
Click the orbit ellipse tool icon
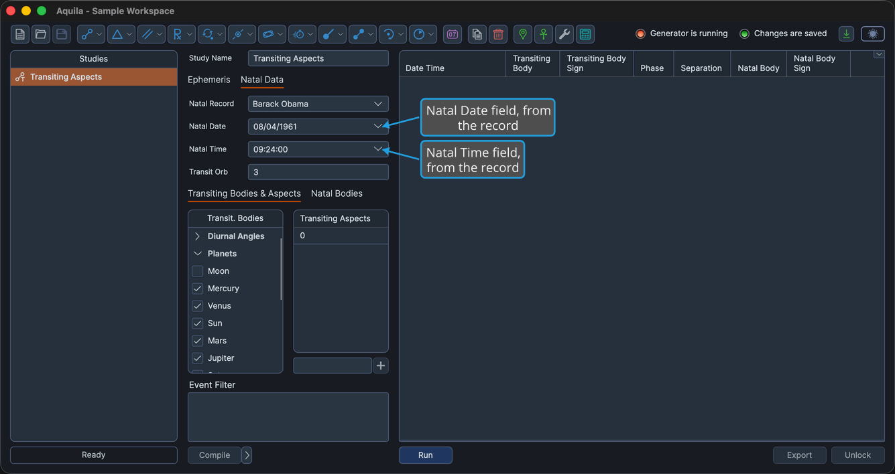point(268,34)
